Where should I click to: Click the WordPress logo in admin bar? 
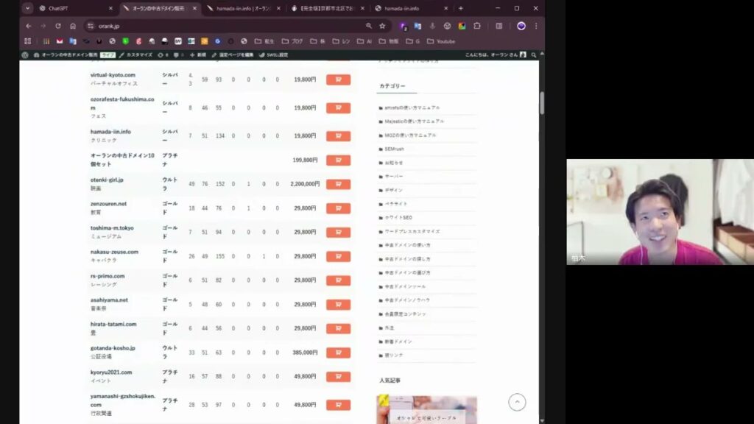click(x=25, y=55)
